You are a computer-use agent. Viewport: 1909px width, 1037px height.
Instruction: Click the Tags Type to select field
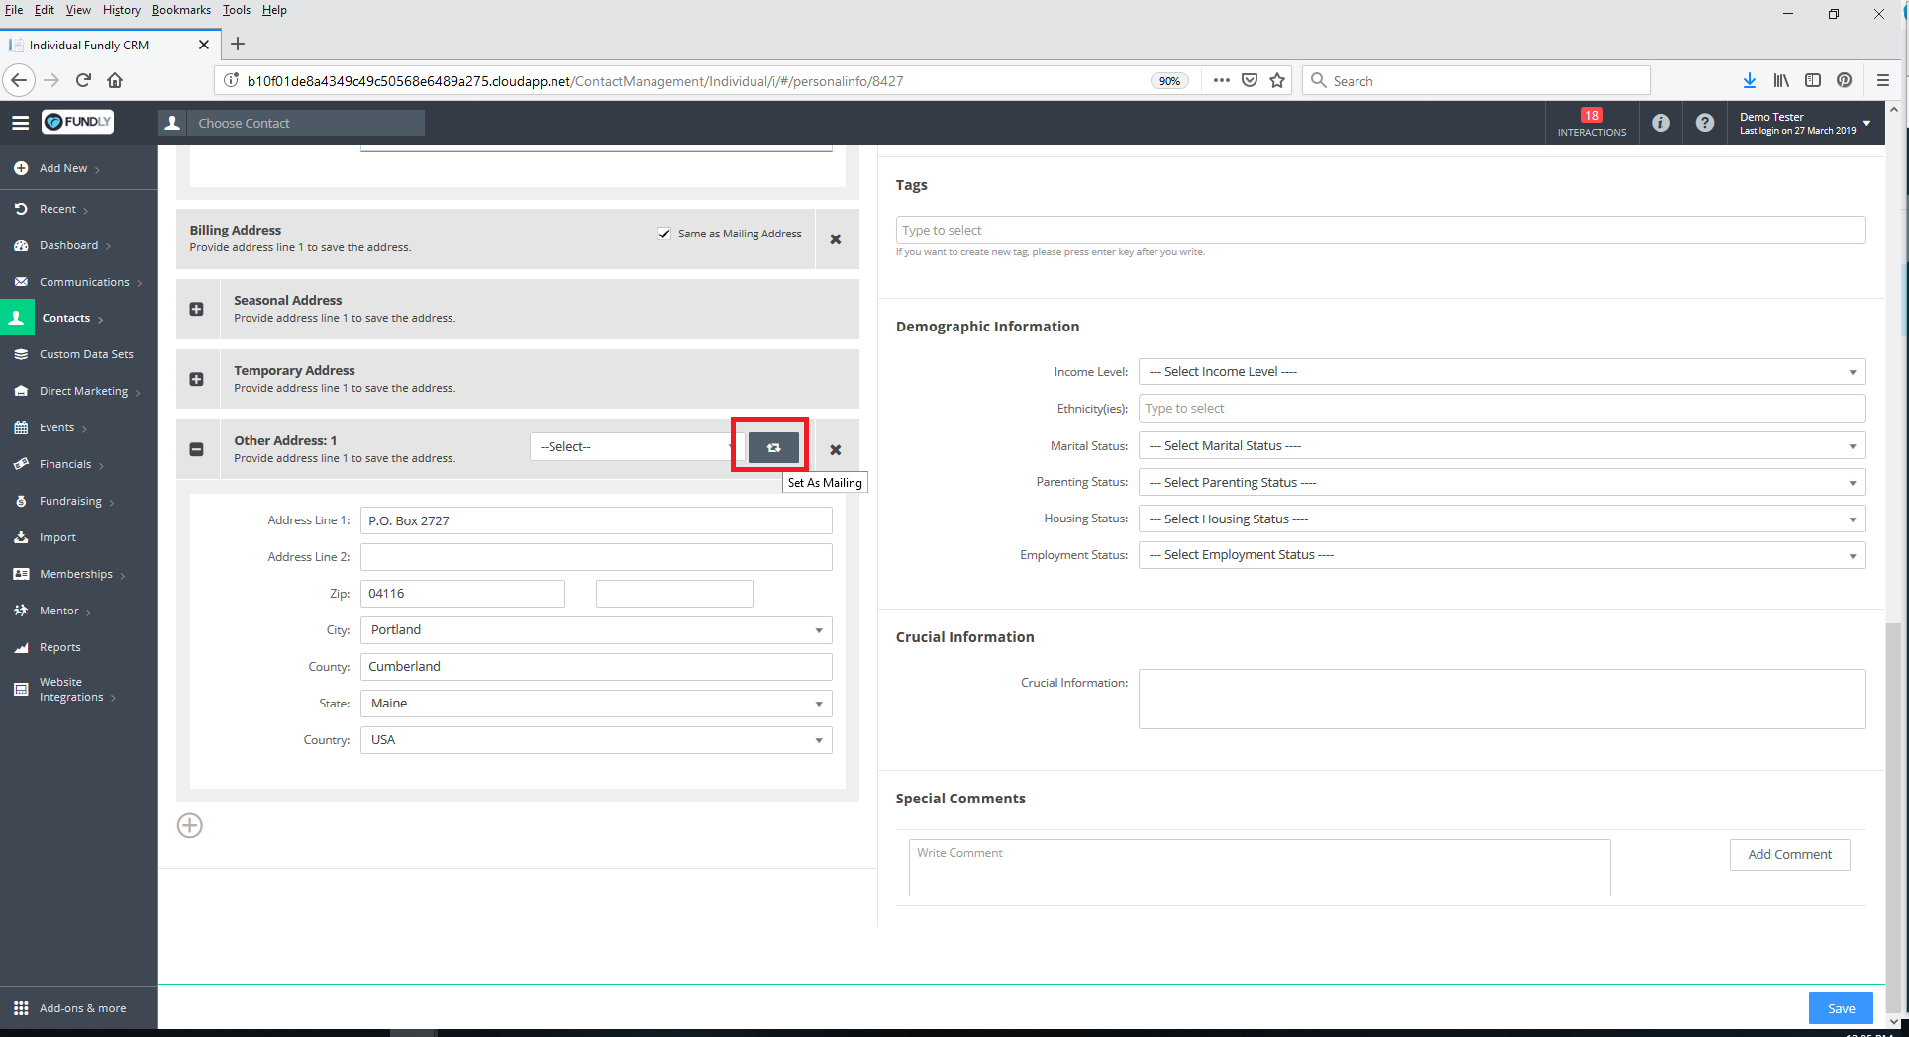click(1380, 231)
